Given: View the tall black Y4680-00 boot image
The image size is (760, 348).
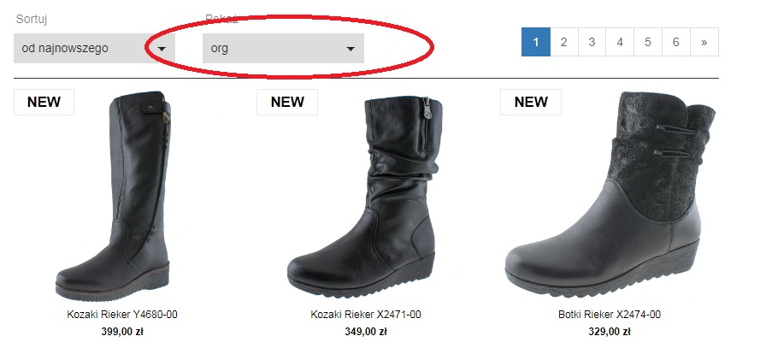Looking at the screenshot, I should (x=114, y=196).
